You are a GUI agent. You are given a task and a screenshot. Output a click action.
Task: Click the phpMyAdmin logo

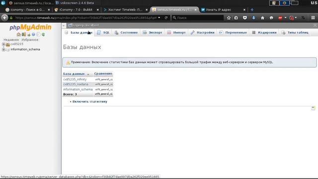[30, 27]
